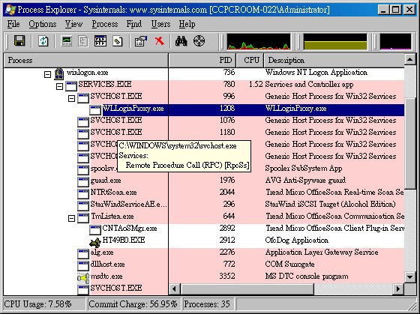Open the Find menu
420x314 pixels.
(x=134, y=24)
